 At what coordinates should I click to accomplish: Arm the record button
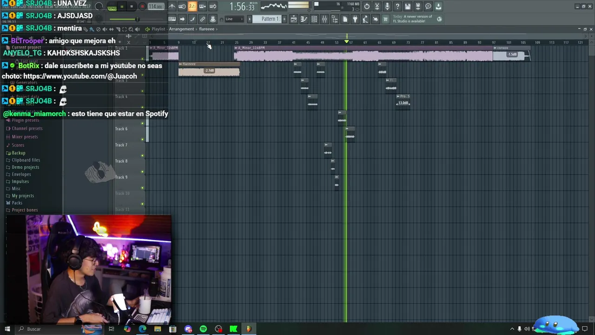click(x=142, y=7)
